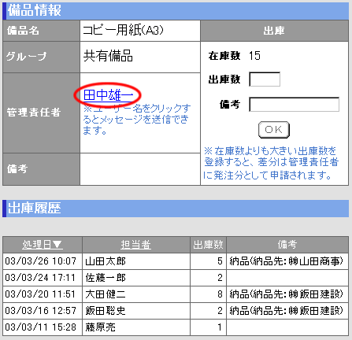
Task: Sort by 処理日 column header
Action: coord(36,245)
